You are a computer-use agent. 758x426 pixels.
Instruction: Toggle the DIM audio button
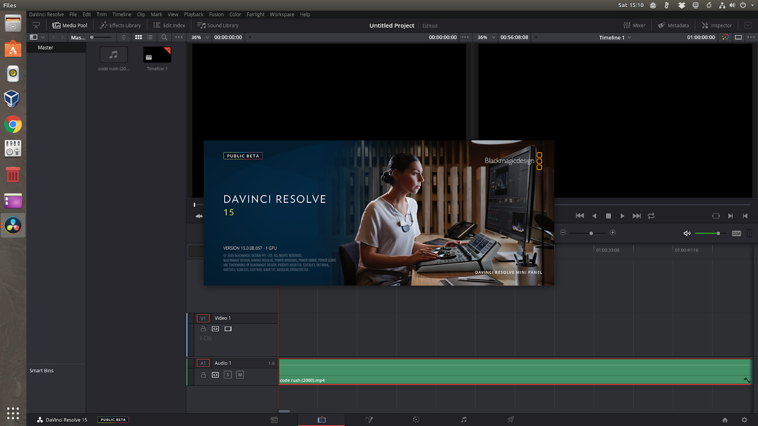[736, 233]
